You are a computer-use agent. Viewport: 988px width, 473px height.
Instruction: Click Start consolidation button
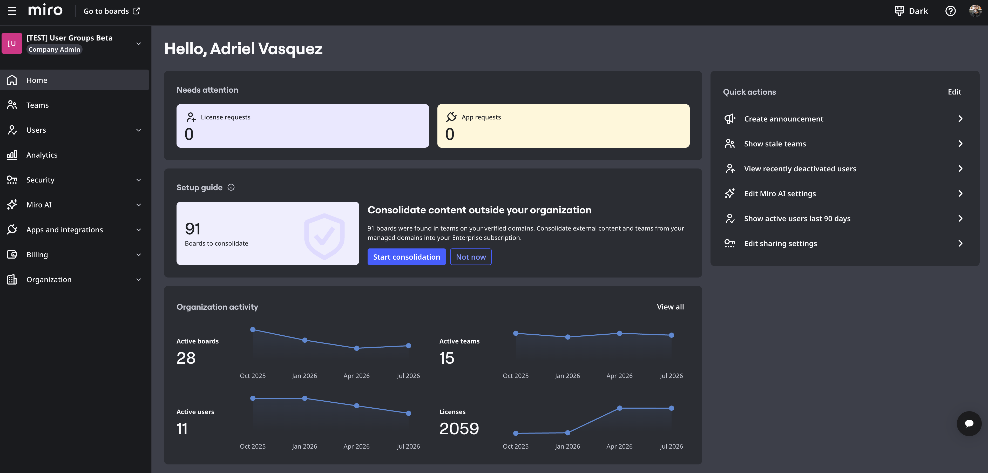tap(407, 257)
